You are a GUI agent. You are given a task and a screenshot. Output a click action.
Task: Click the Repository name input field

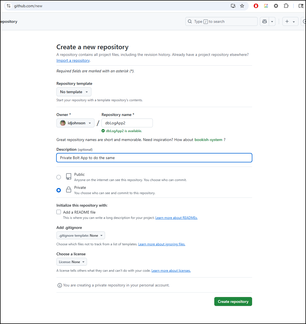coord(127,123)
